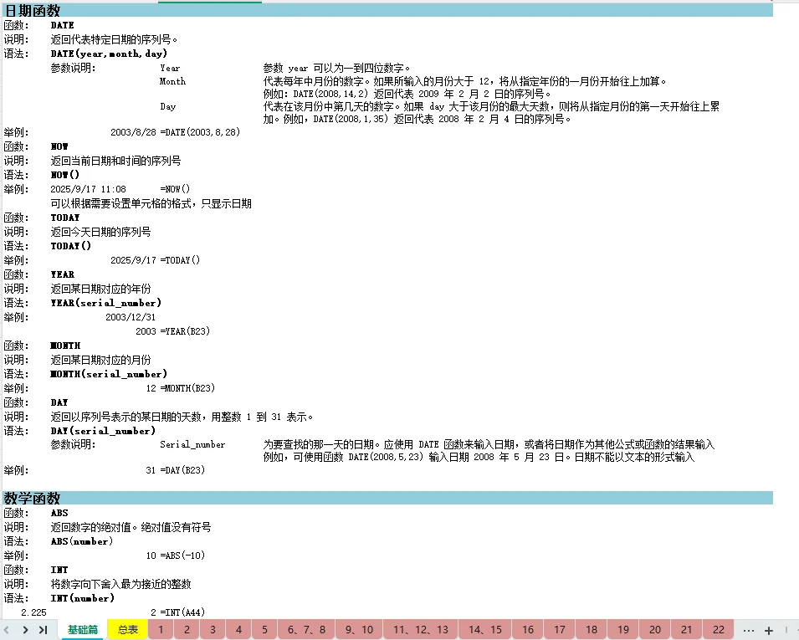Click the previous sheet navigation arrow

[6, 629]
